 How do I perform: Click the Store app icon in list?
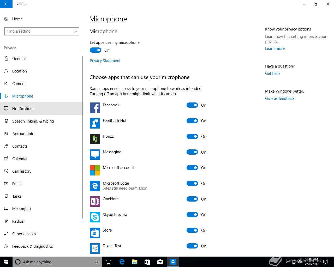(95, 233)
